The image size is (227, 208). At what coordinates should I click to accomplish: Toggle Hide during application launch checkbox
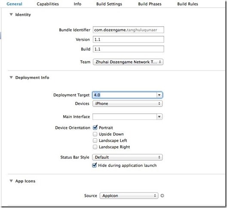coord(95,165)
